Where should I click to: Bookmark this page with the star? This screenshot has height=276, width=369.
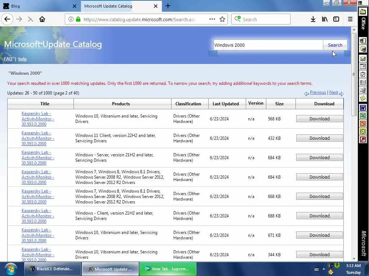[x=222, y=19]
